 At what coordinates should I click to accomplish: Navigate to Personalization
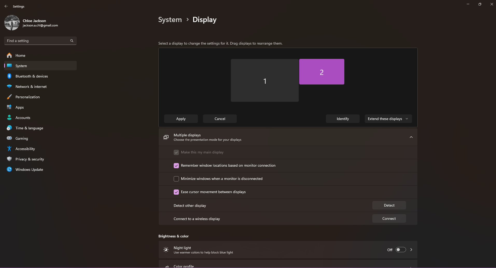(40, 97)
